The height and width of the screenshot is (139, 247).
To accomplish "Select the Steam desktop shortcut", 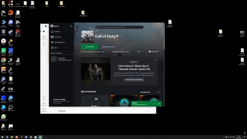I will click(11, 32).
